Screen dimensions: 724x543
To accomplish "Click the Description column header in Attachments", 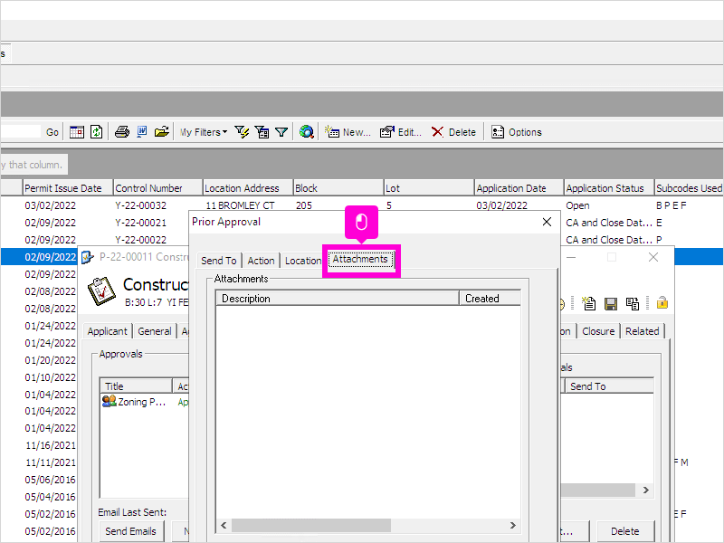I will coord(338,299).
